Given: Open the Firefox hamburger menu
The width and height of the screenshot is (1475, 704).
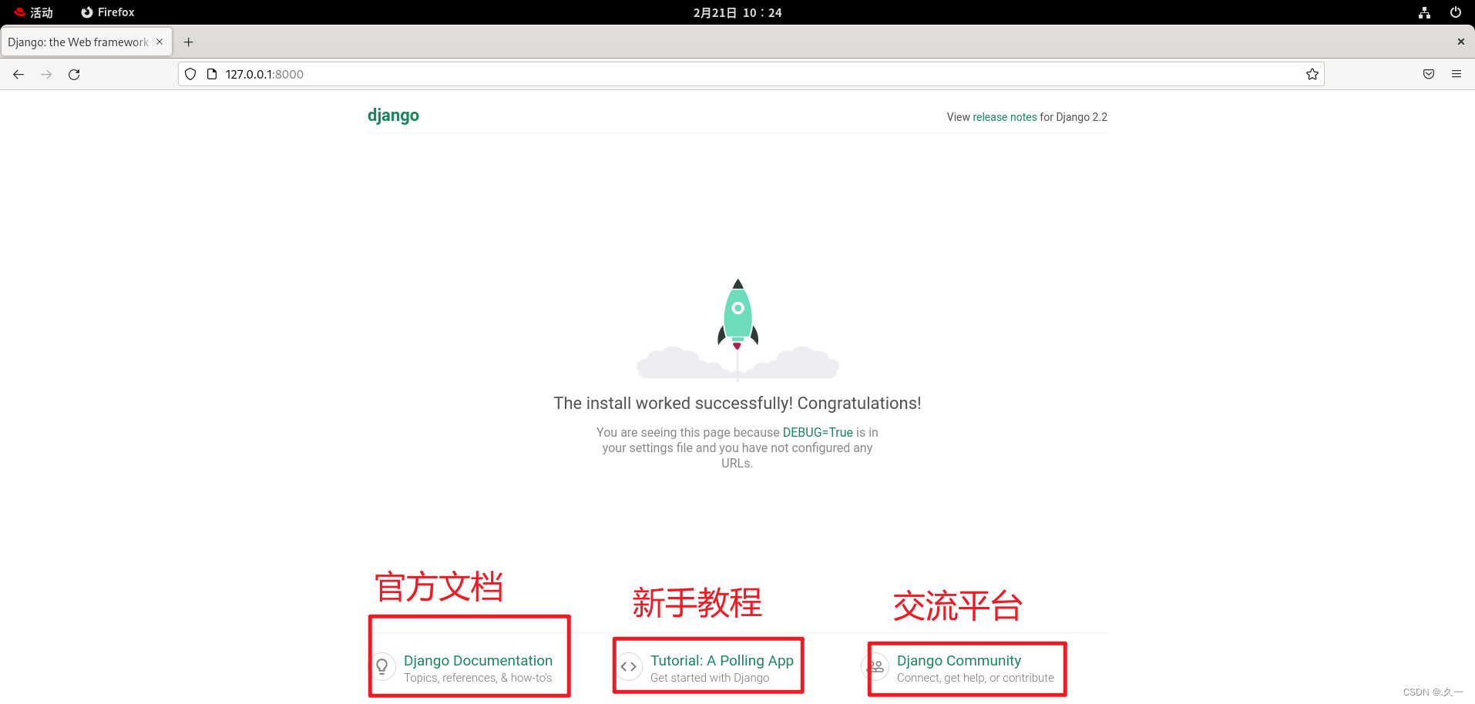Looking at the screenshot, I should point(1457,74).
